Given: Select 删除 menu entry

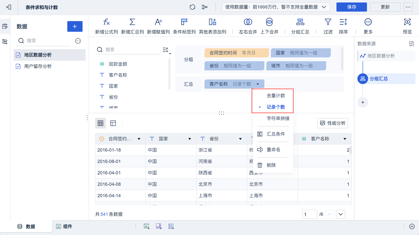Looking at the screenshot, I should point(273,165).
